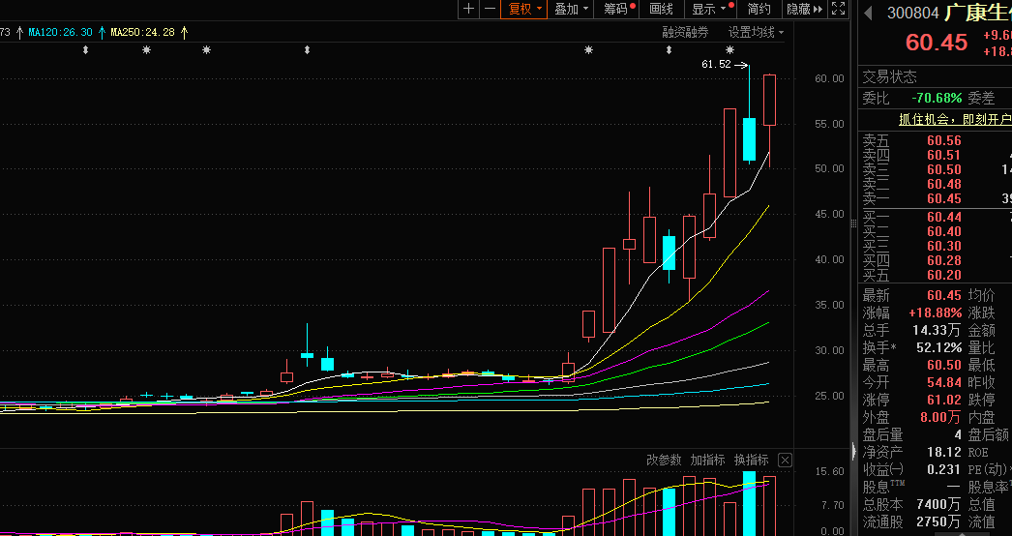Click the 15.60 volume axis label
The height and width of the screenshot is (536, 1012).
(x=829, y=471)
